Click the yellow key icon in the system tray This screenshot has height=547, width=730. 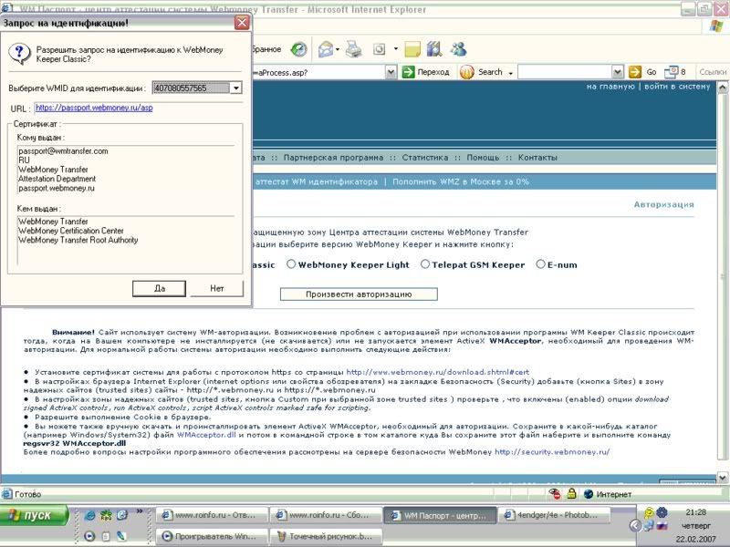point(649,513)
